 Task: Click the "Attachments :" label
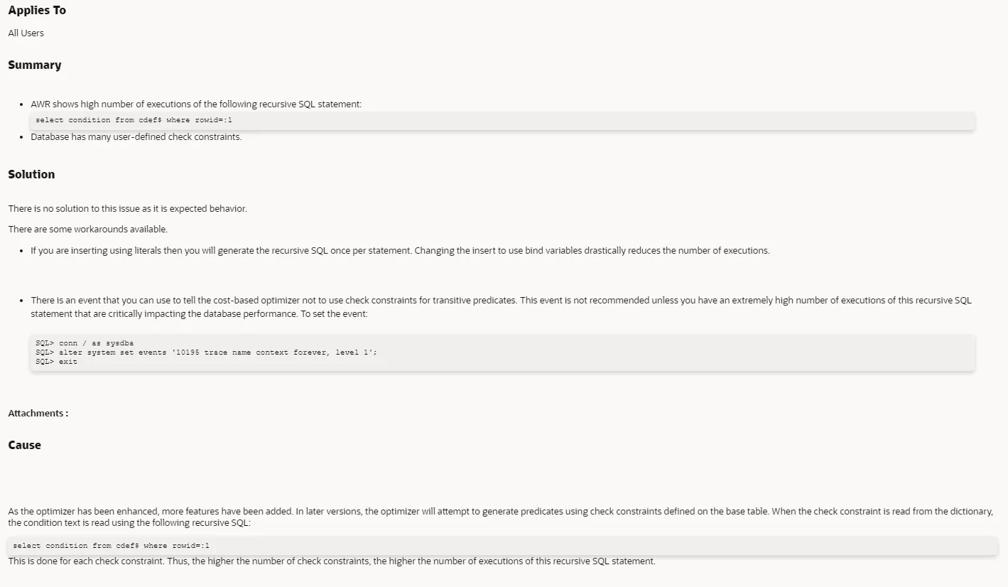point(38,413)
